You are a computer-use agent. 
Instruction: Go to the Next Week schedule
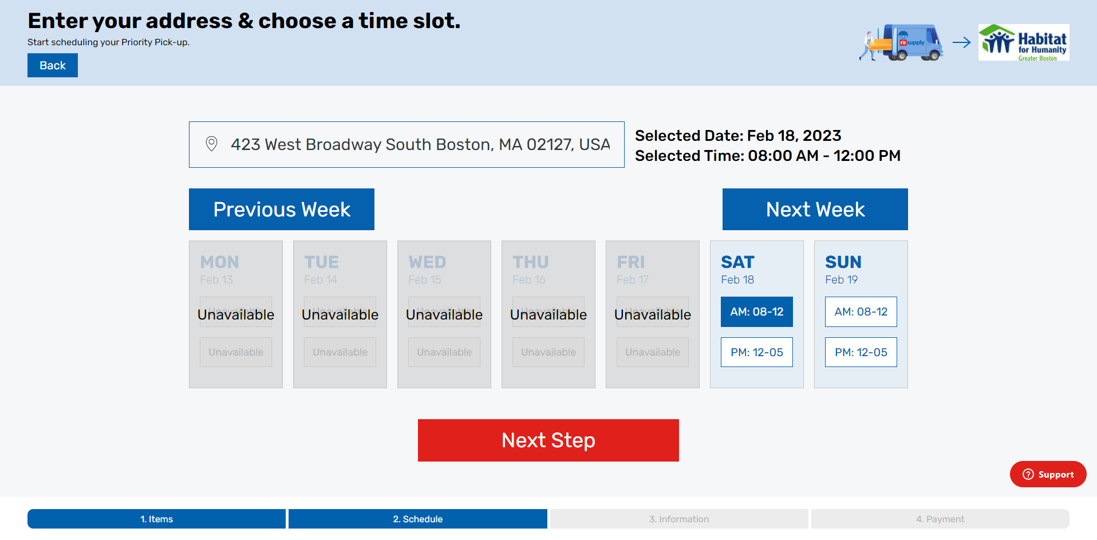(815, 209)
